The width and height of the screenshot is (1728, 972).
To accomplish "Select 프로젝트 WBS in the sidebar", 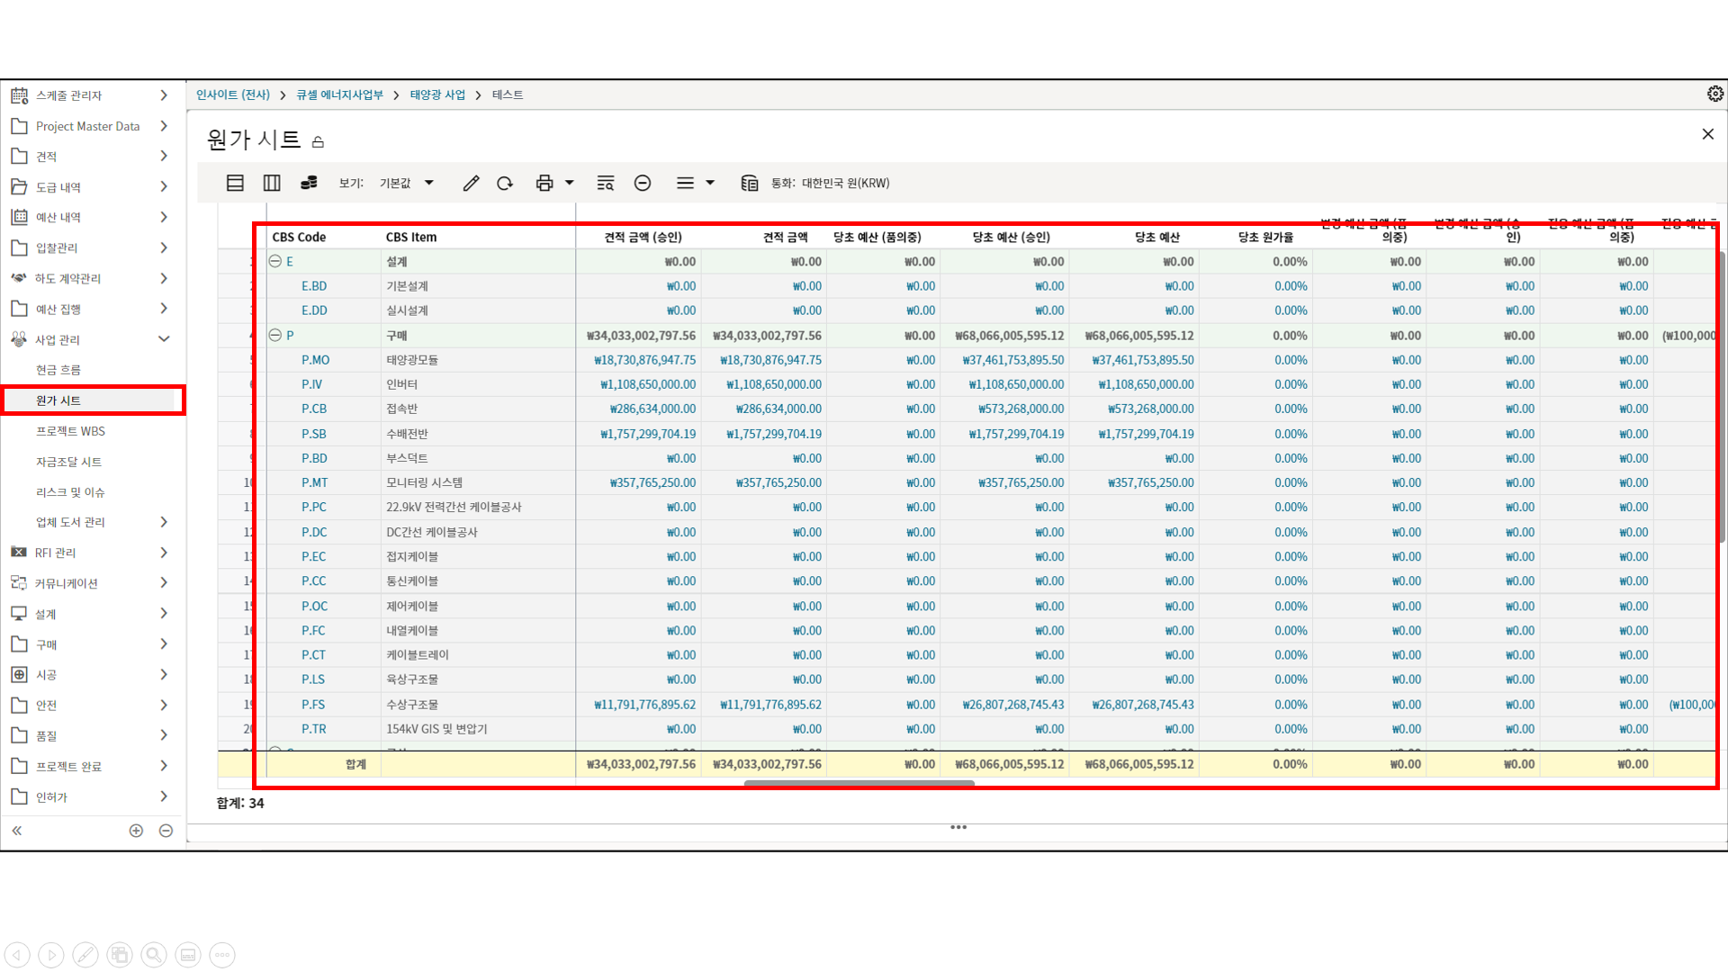I will pyautogui.click(x=70, y=431).
